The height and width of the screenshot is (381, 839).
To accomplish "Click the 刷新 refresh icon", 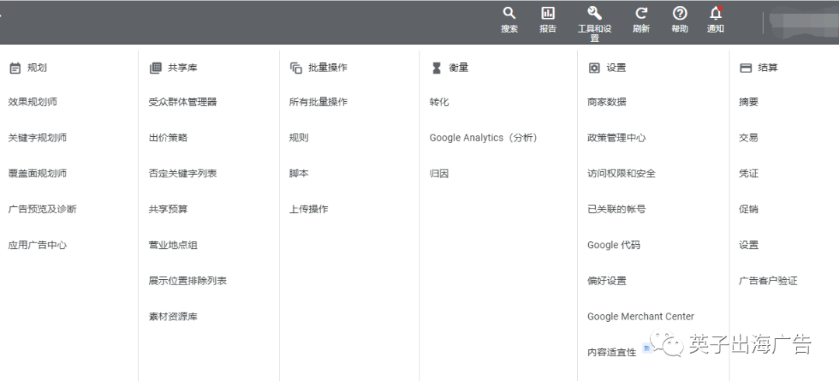I will (641, 13).
